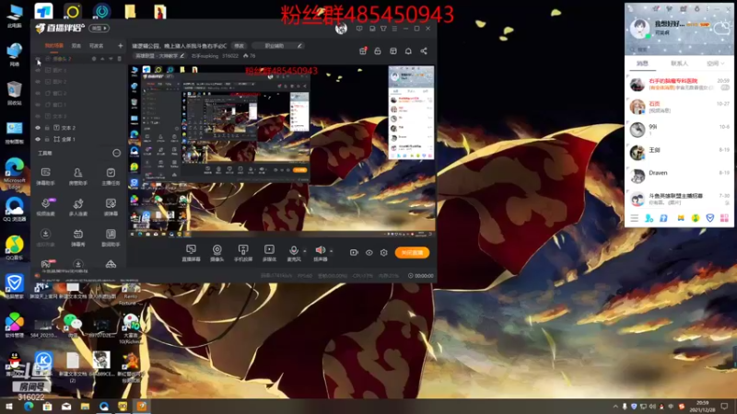
Task: Open the add-friend icon in QQ bottom bar
Action: [649, 218]
